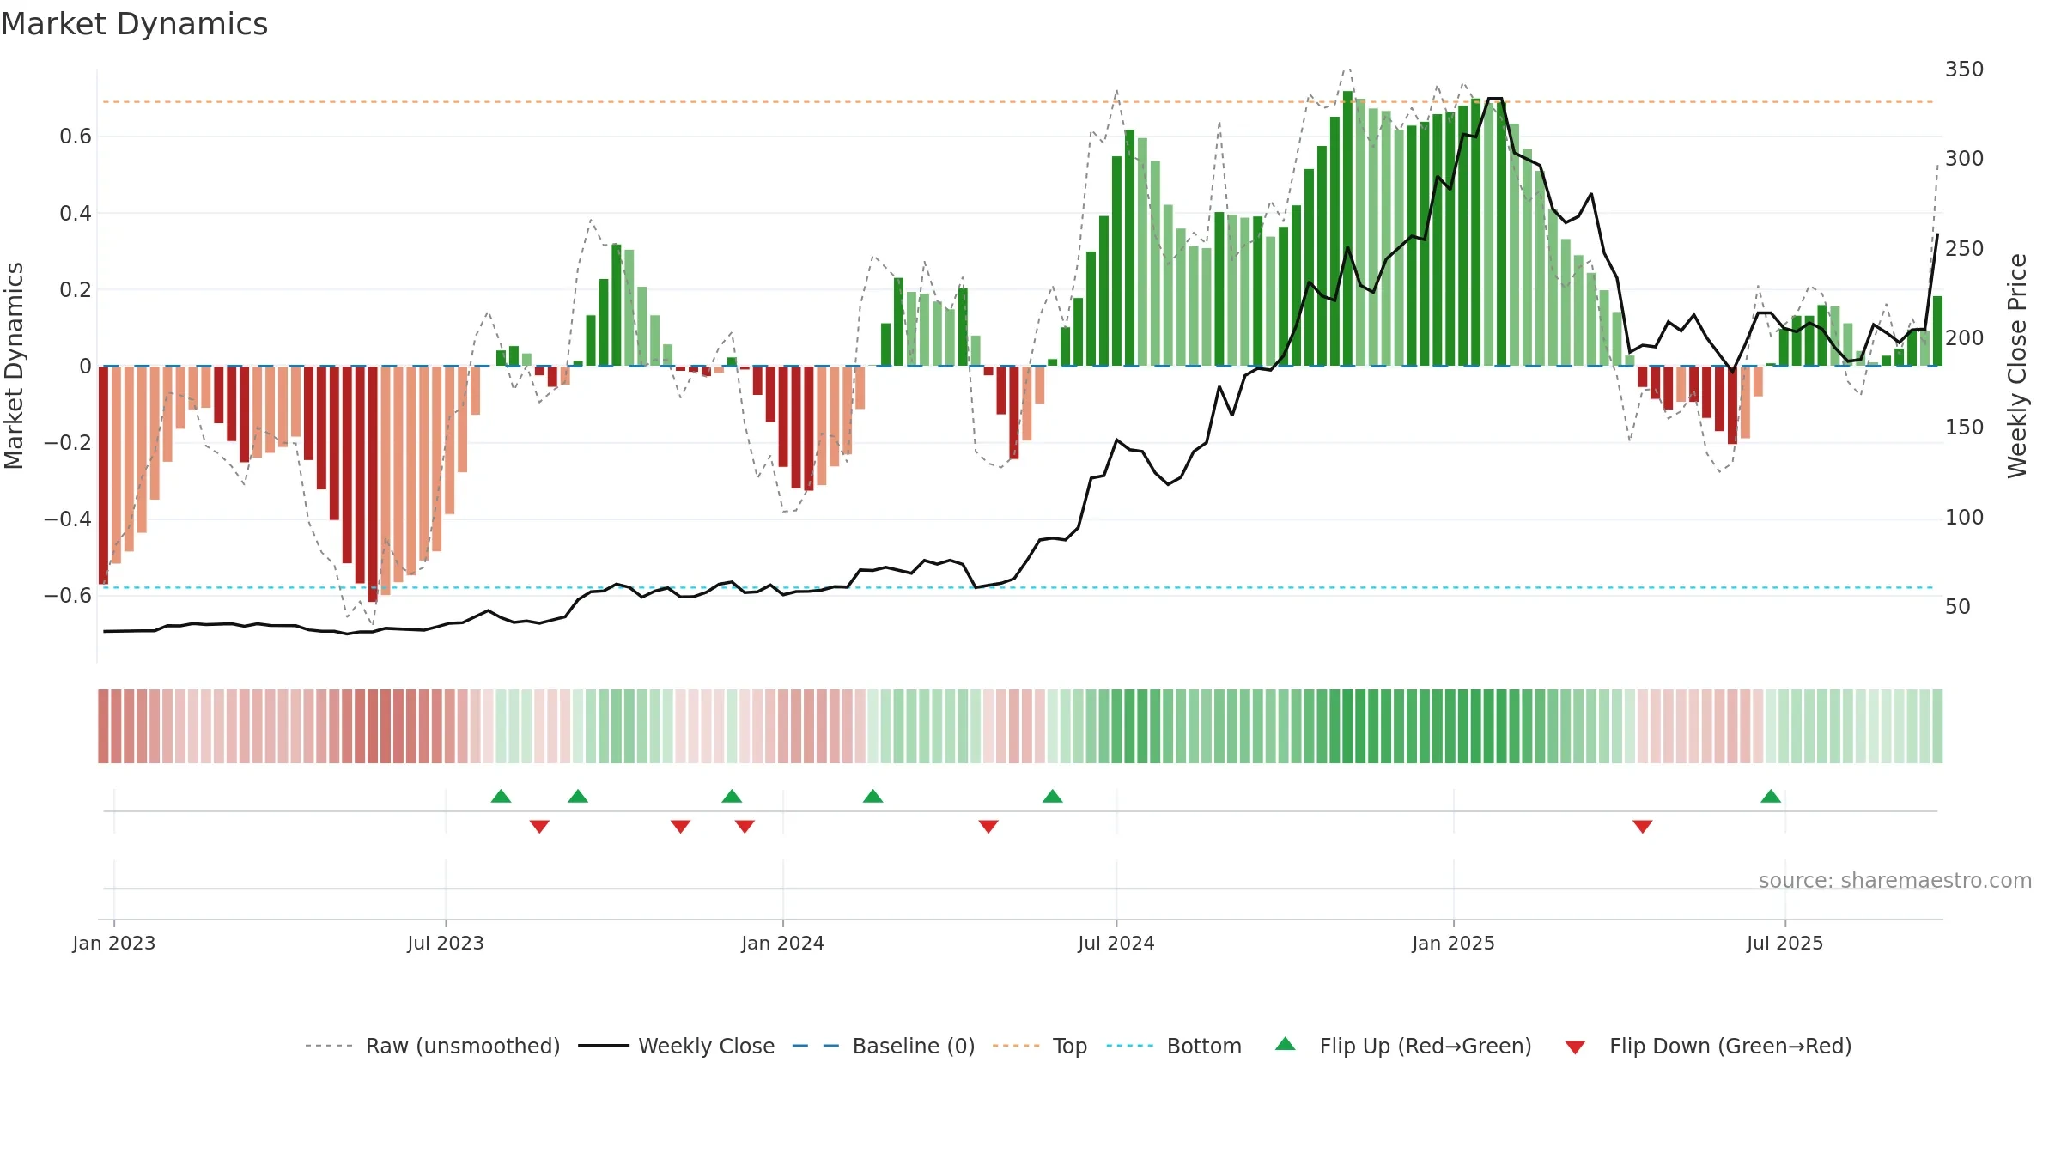Select the first Flip Up marker after Jan 2024
Viewport: 2061px width, 1159px height.
click(x=872, y=796)
